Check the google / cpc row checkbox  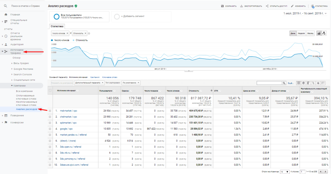tap(50, 128)
